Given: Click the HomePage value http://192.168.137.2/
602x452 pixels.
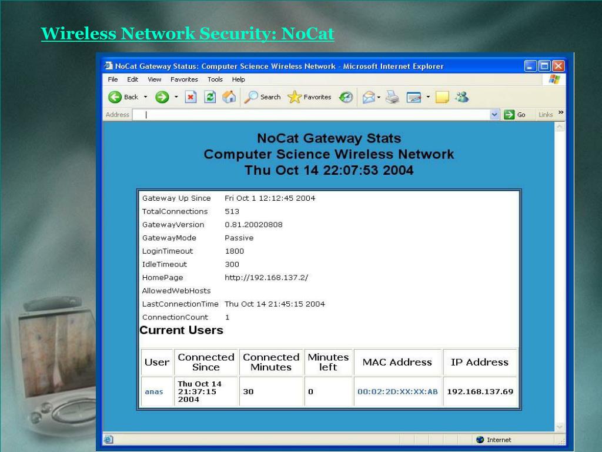Looking at the screenshot, I should tap(266, 278).
